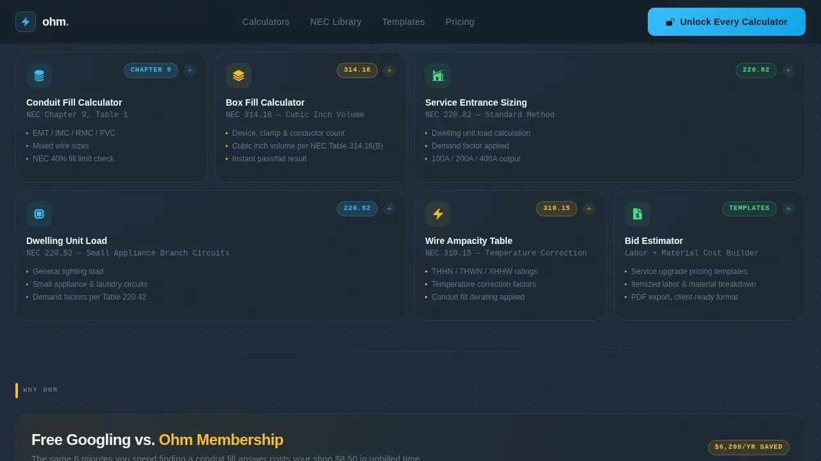Click 'Small appliance & laundry circuits' bullet
This screenshot has width=821, height=461.
pos(90,284)
